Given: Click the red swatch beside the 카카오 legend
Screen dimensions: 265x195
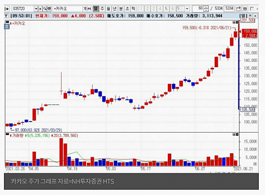Looking at the screenshot, I should pyautogui.click(x=11, y=23).
